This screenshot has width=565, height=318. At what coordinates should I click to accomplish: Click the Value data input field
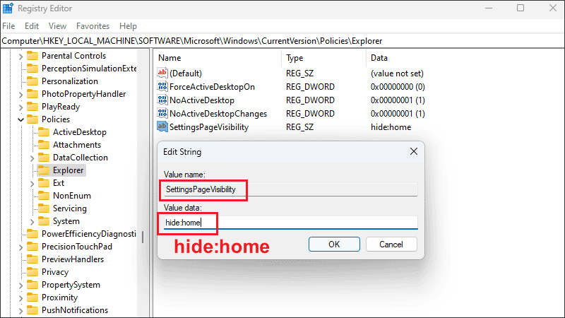291,223
